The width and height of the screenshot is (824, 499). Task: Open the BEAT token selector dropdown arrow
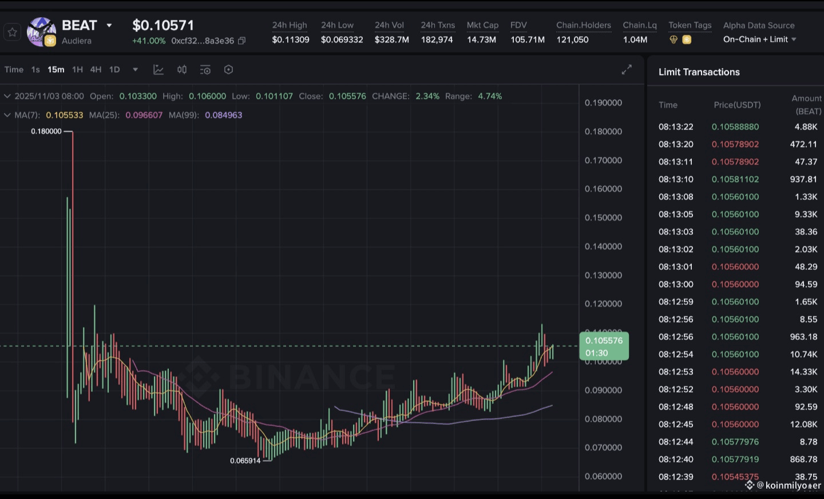pos(109,26)
